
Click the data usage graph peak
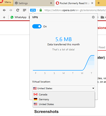92,56
